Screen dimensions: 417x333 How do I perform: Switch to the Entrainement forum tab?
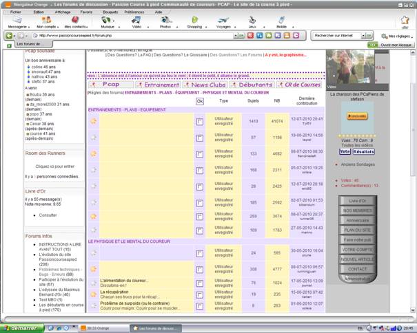159,85
